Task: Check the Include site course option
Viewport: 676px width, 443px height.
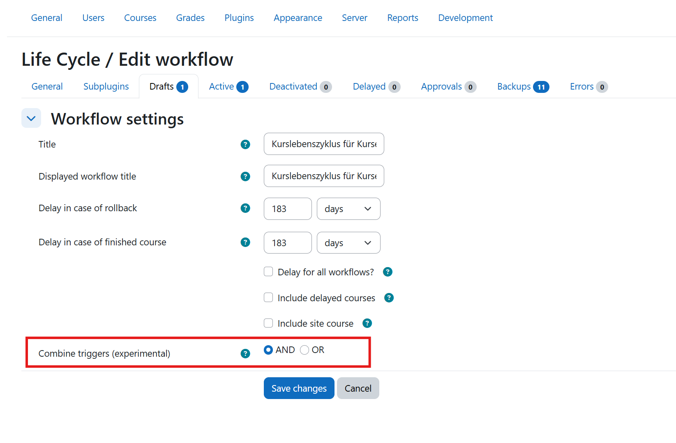Action: pyautogui.click(x=268, y=323)
